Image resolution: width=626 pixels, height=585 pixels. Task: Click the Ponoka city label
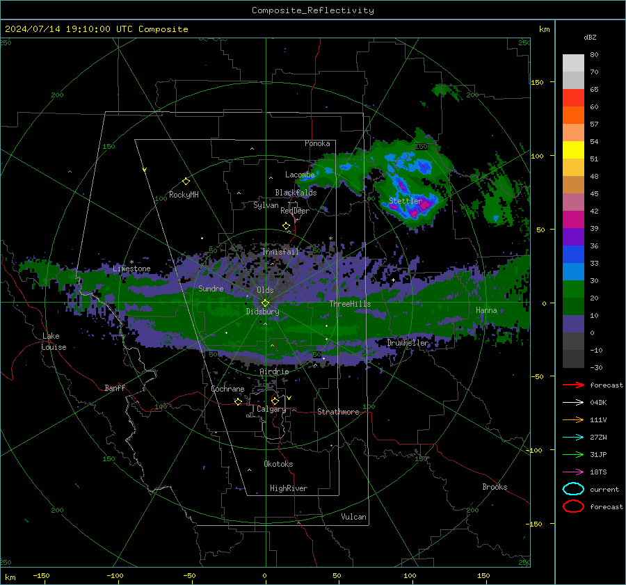coord(317,143)
